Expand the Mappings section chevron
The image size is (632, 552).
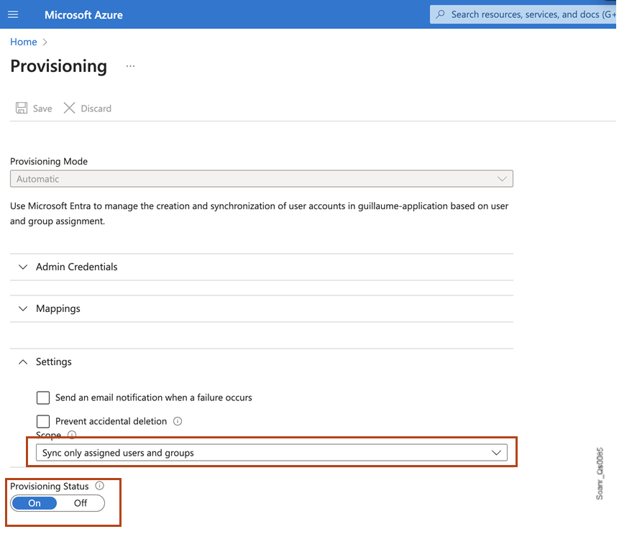click(x=23, y=308)
